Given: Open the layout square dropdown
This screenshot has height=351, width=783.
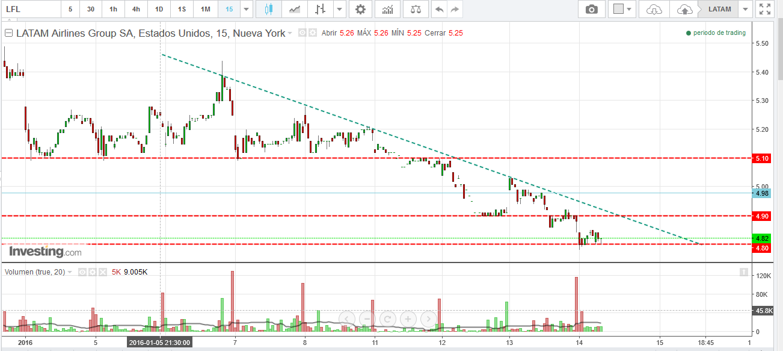Looking at the screenshot, I should 622,9.
